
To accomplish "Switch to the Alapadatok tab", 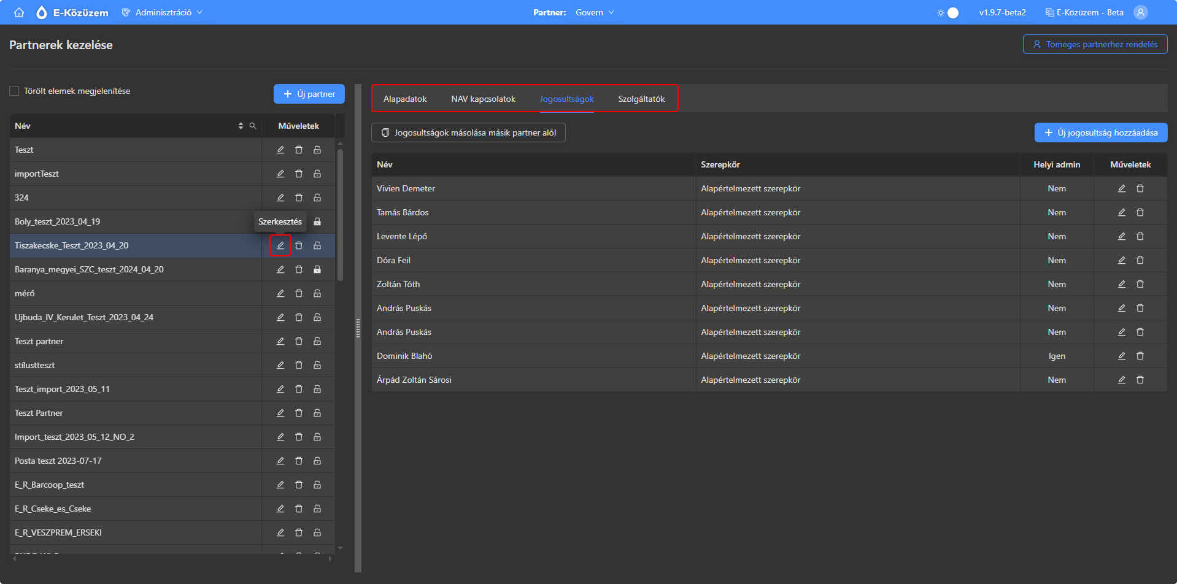I will point(405,99).
